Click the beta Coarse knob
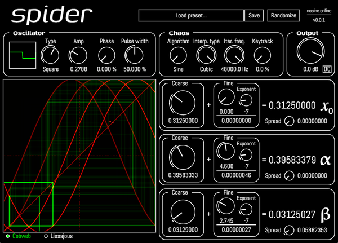 pyautogui.click(x=183, y=212)
